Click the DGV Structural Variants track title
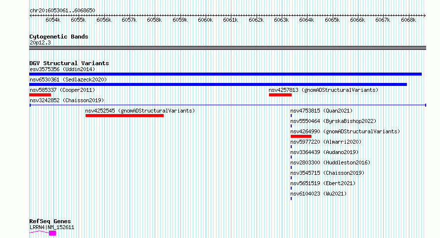This screenshot has height=238, width=440. coord(69,63)
